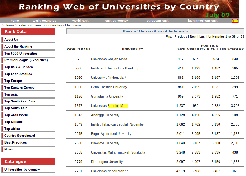Click the home breadcrumb link
The height and width of the screenshot is (176, 246).
pos(10,26)
